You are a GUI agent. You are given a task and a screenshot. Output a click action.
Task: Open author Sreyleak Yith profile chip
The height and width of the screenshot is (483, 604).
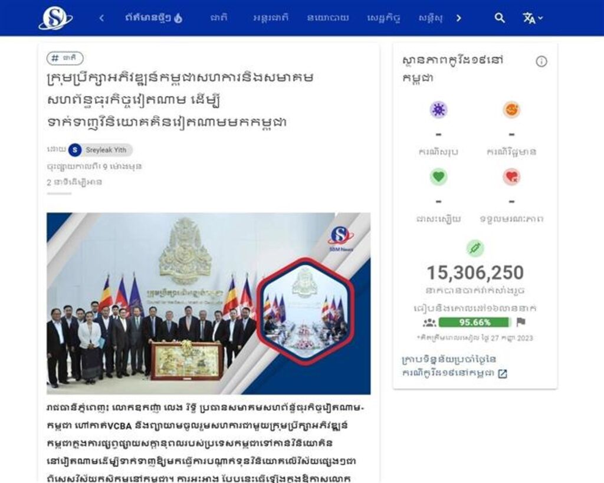(x=100, y=150)
